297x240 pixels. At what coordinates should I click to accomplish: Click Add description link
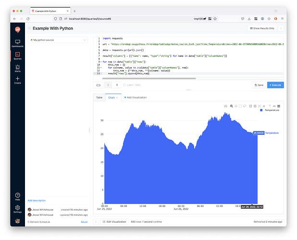(x=37, y=201)
